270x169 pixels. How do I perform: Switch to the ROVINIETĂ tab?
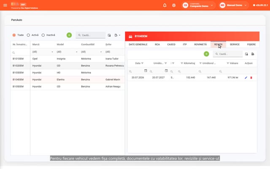point(200,44)
